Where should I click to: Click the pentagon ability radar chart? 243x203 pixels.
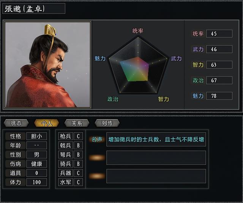coord(138,65)
